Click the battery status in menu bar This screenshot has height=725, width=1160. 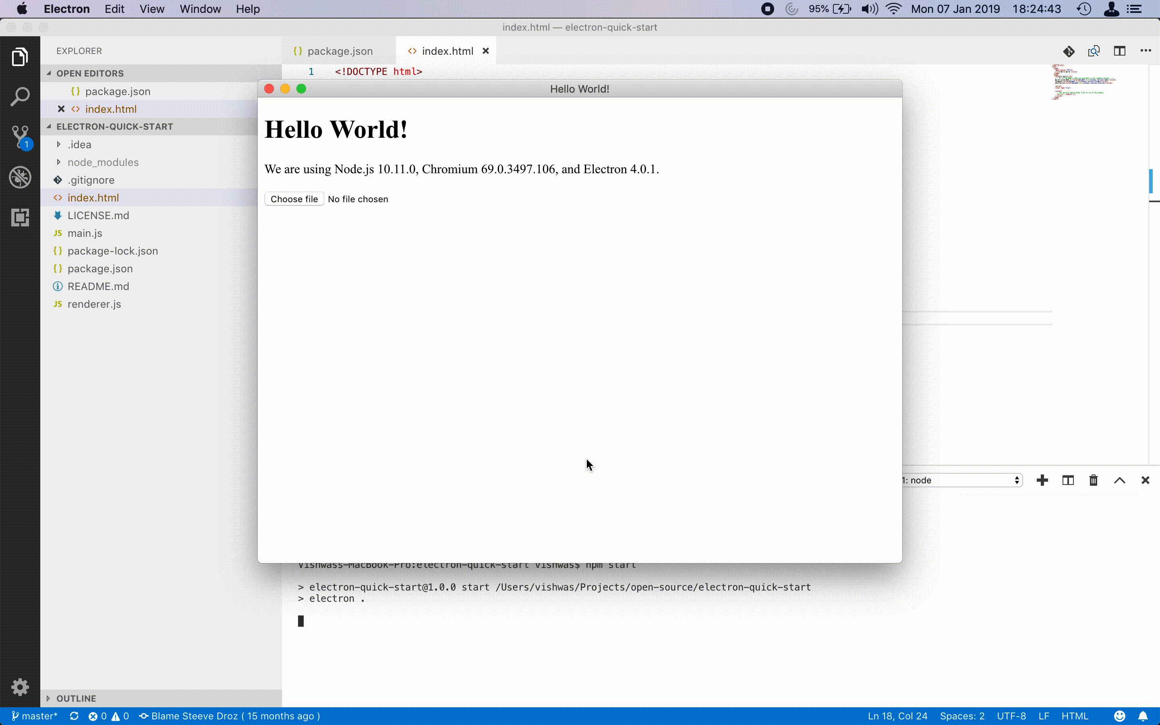(x=830, y=9)
